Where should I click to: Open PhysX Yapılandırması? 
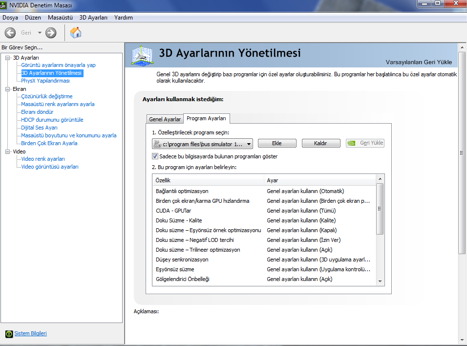coord(45,81)
